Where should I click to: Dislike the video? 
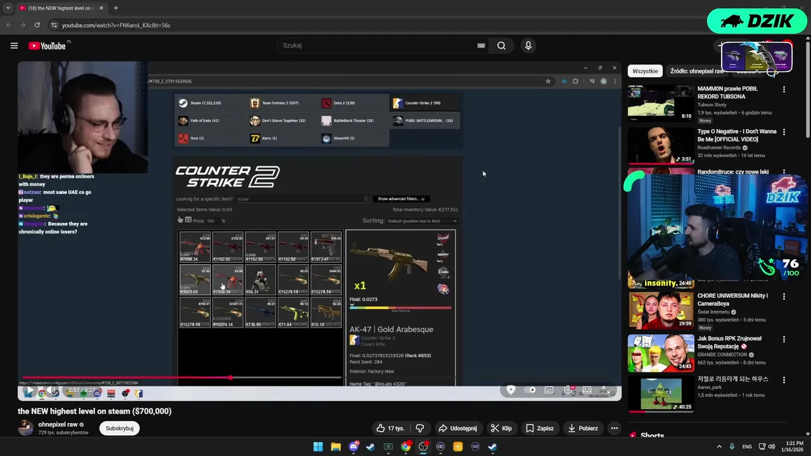[419, 428]
